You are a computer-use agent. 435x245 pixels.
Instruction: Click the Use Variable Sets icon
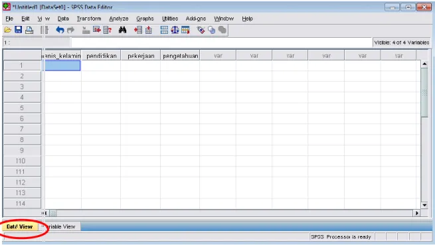tap(211, 30)
